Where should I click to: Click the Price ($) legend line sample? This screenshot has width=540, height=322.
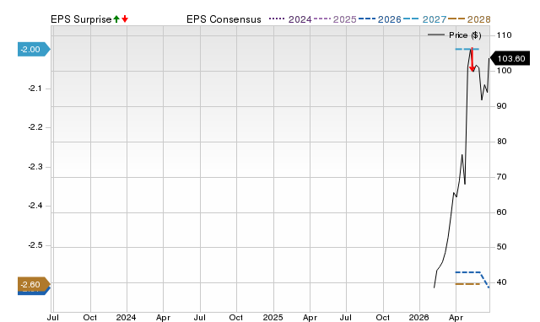point(436,35)
